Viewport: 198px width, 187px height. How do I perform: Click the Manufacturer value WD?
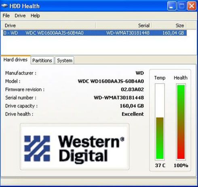coord(140,73)
